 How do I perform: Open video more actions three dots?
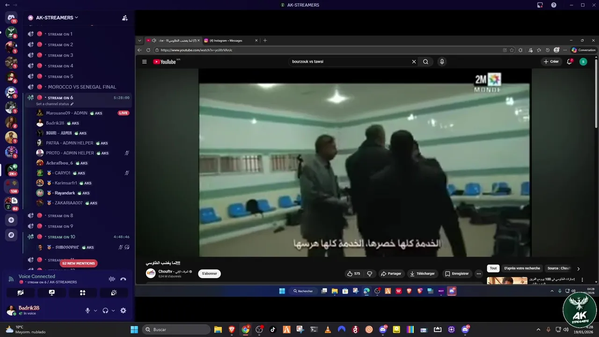(478, 273)
